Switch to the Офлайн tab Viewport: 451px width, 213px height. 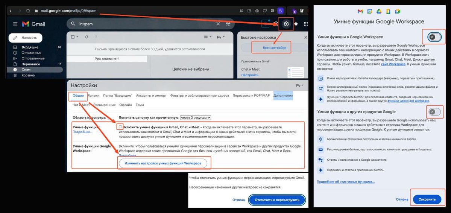(x=126, y=105)
